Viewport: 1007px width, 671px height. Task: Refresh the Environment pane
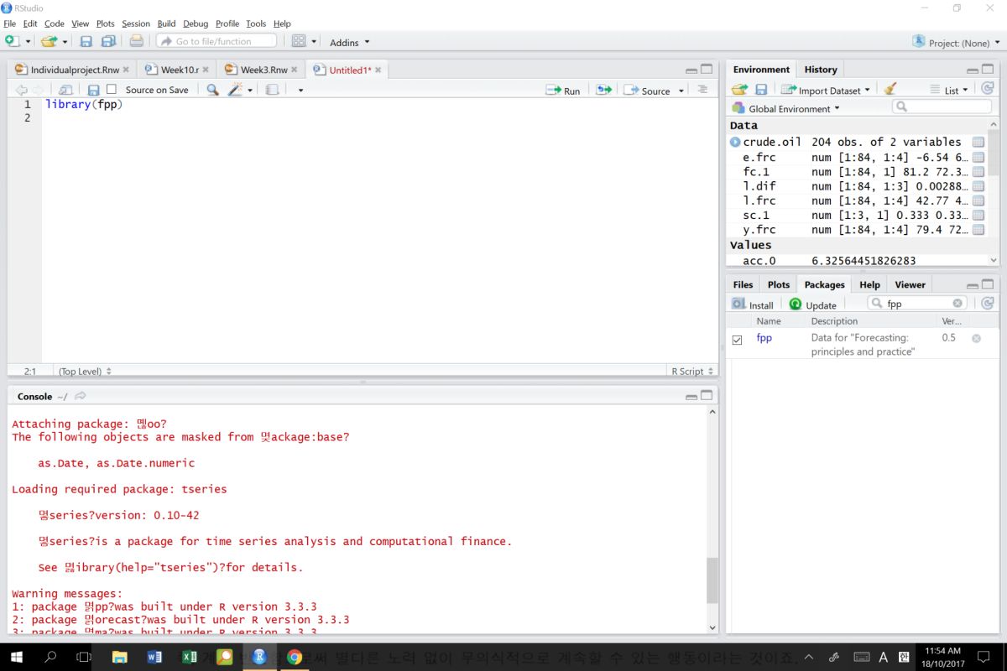tap(987, 89)
